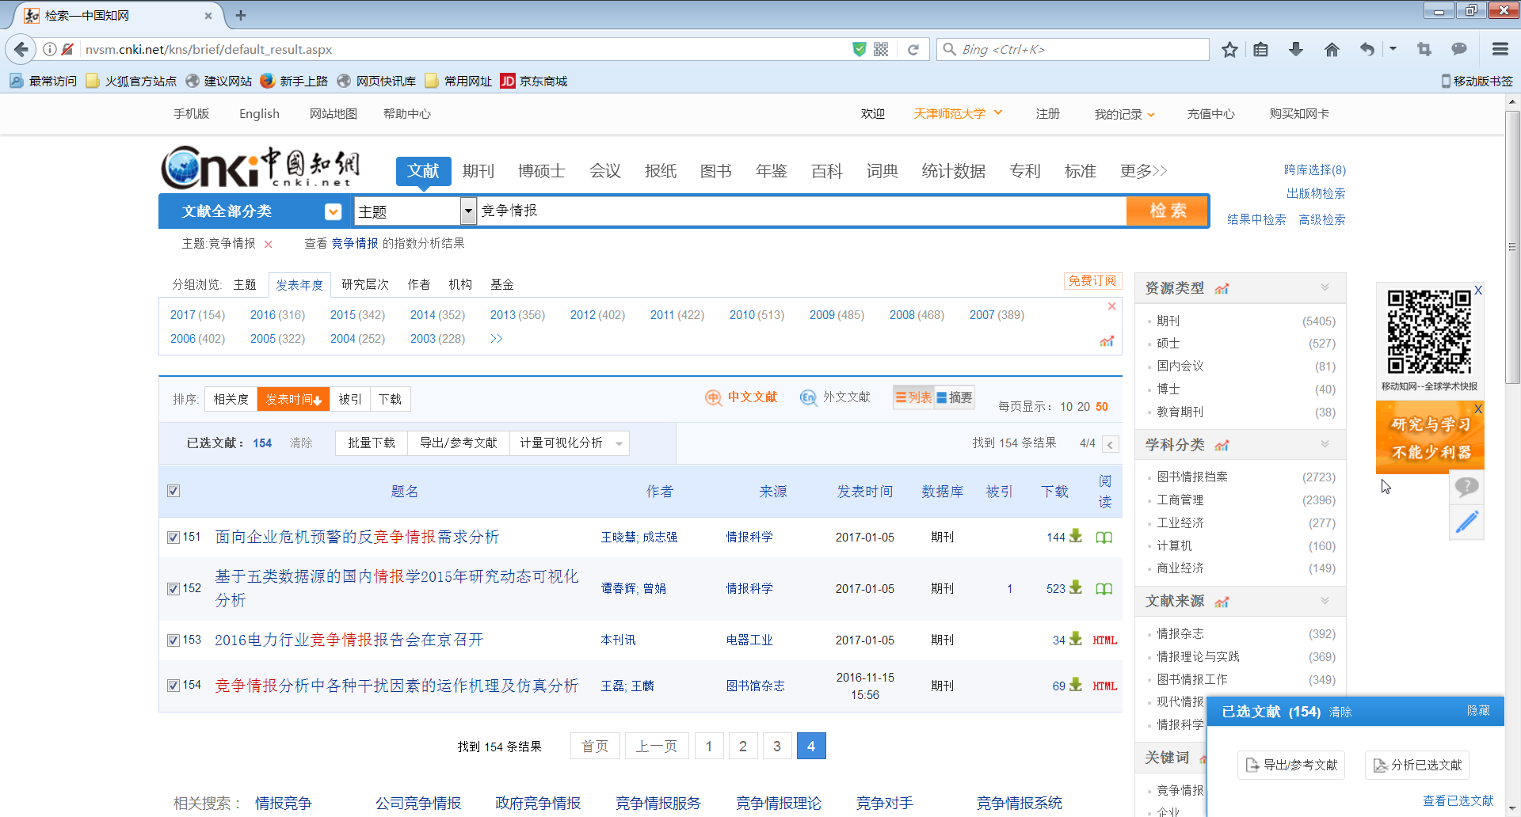This screenshot has width=1521, height=817.
Task: Uncheck article 153 checkbox
Action: (x=173, y=640)
